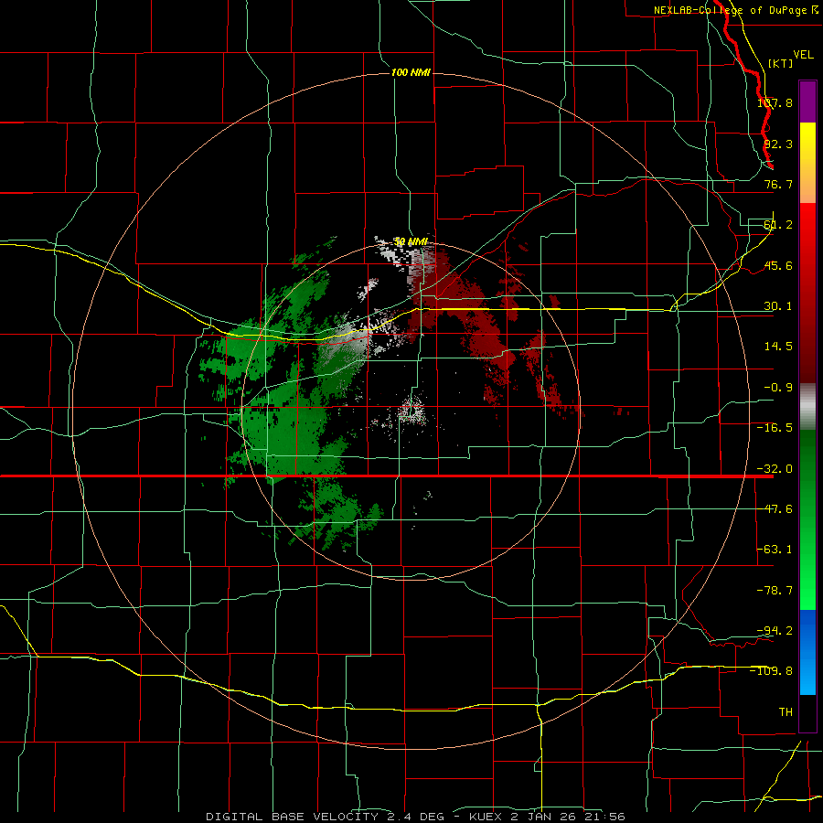Image resolution: width=823 pixels, height=823 pixels.
Task: Select the 107.8 legend value
Action: coord(775,102)
